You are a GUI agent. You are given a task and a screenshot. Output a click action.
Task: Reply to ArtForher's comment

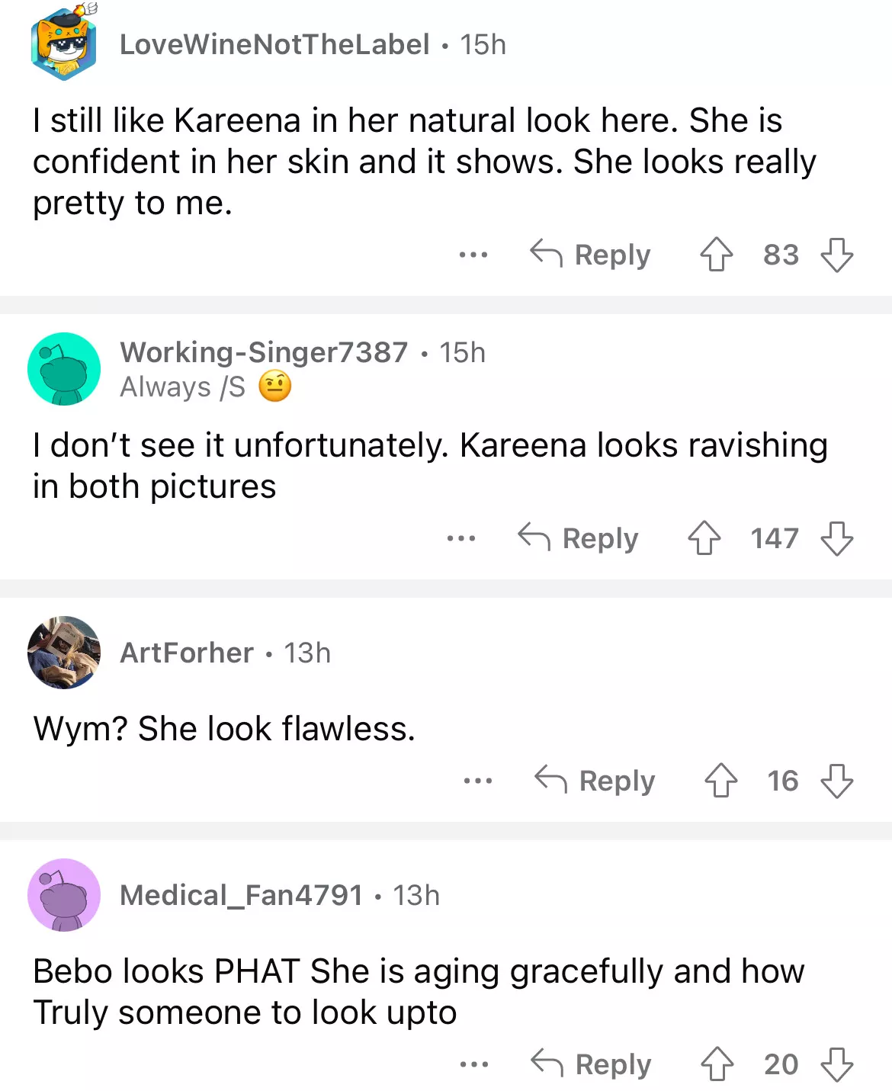coord(595,781)
